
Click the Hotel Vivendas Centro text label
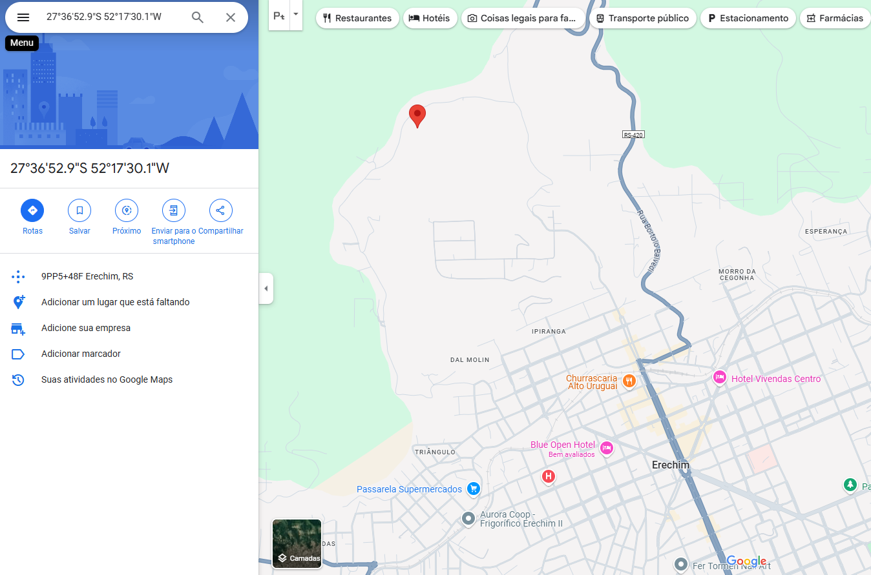(x=776, y=379)
